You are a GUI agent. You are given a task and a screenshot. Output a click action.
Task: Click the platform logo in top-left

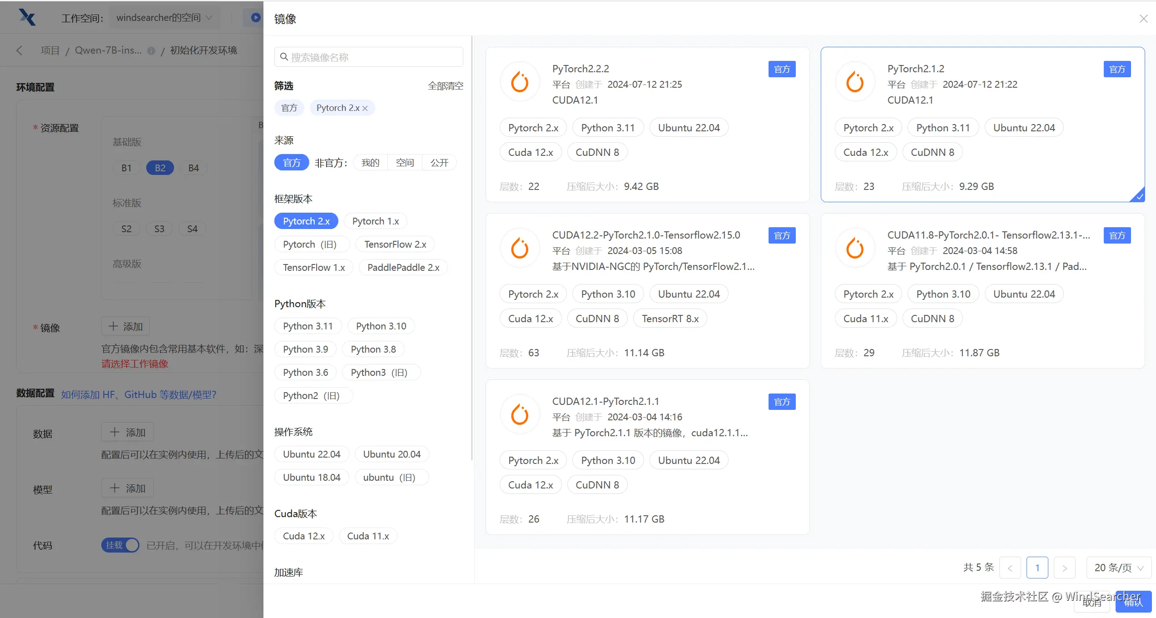(x=27, y=17)
